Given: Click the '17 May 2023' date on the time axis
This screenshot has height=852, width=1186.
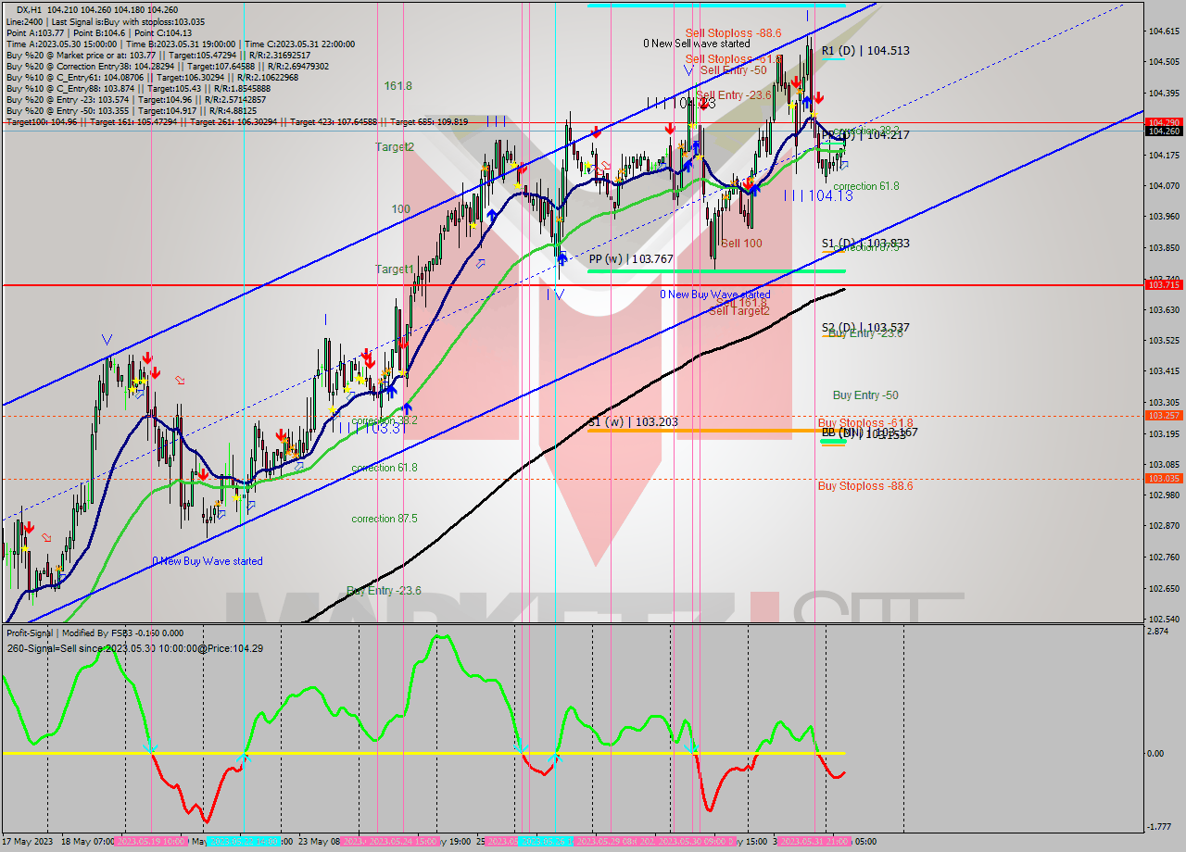Looking at the screenshot, I should click(x=28, y=842).
